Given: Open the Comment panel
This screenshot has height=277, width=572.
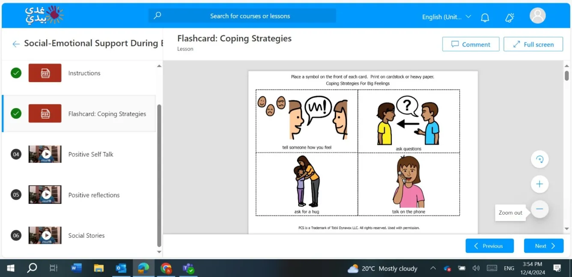Looking at the screenshot, I should [471, 44].
